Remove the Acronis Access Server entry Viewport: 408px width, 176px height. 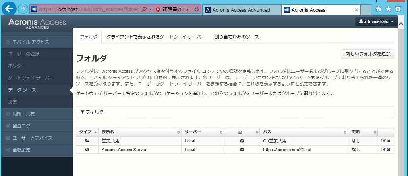coord(389,150)
